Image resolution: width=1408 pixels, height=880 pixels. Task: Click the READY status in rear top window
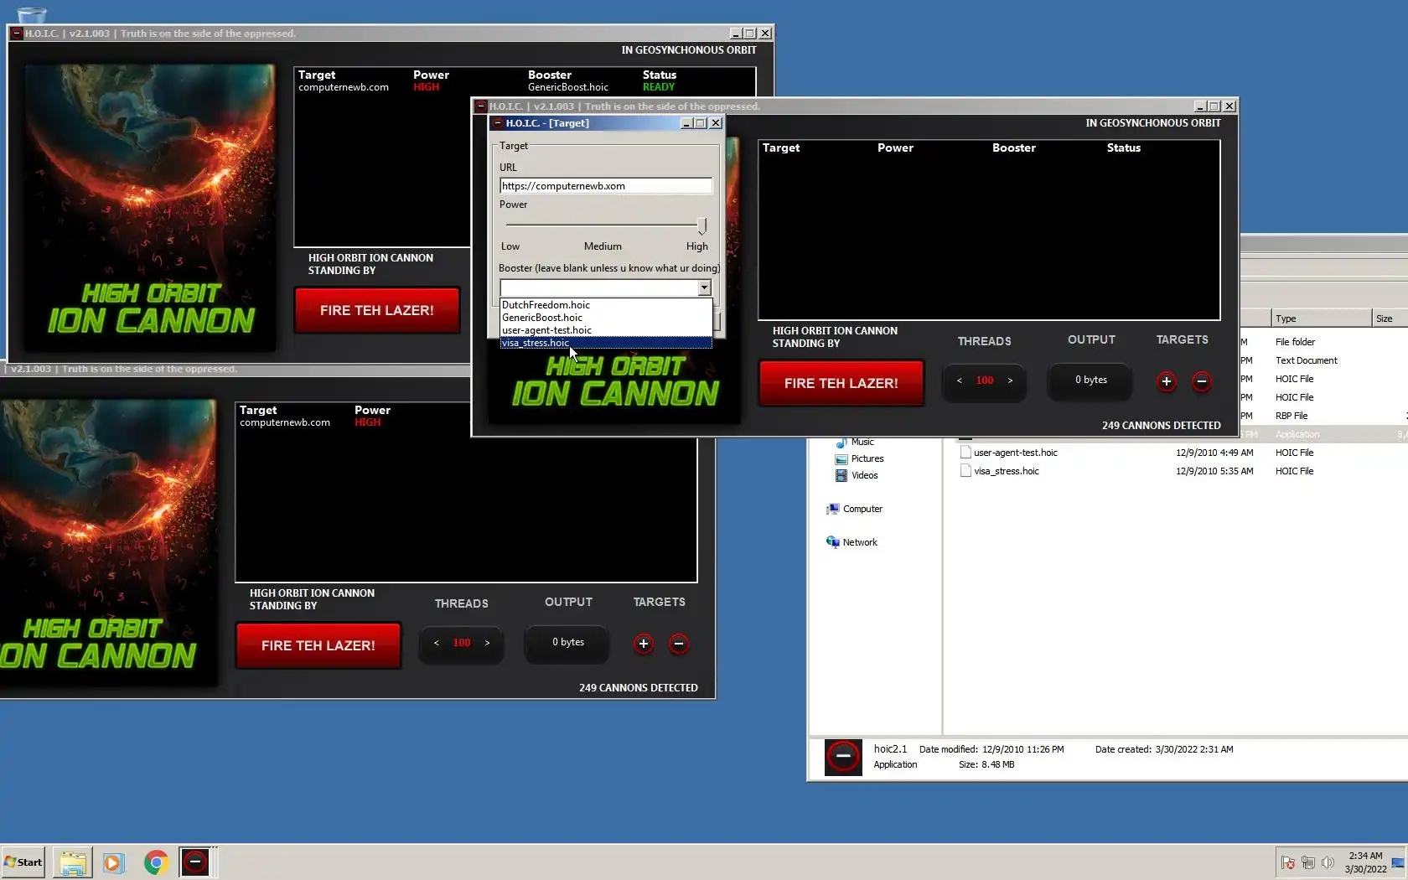pyautogui.click(x=659, y=87)
